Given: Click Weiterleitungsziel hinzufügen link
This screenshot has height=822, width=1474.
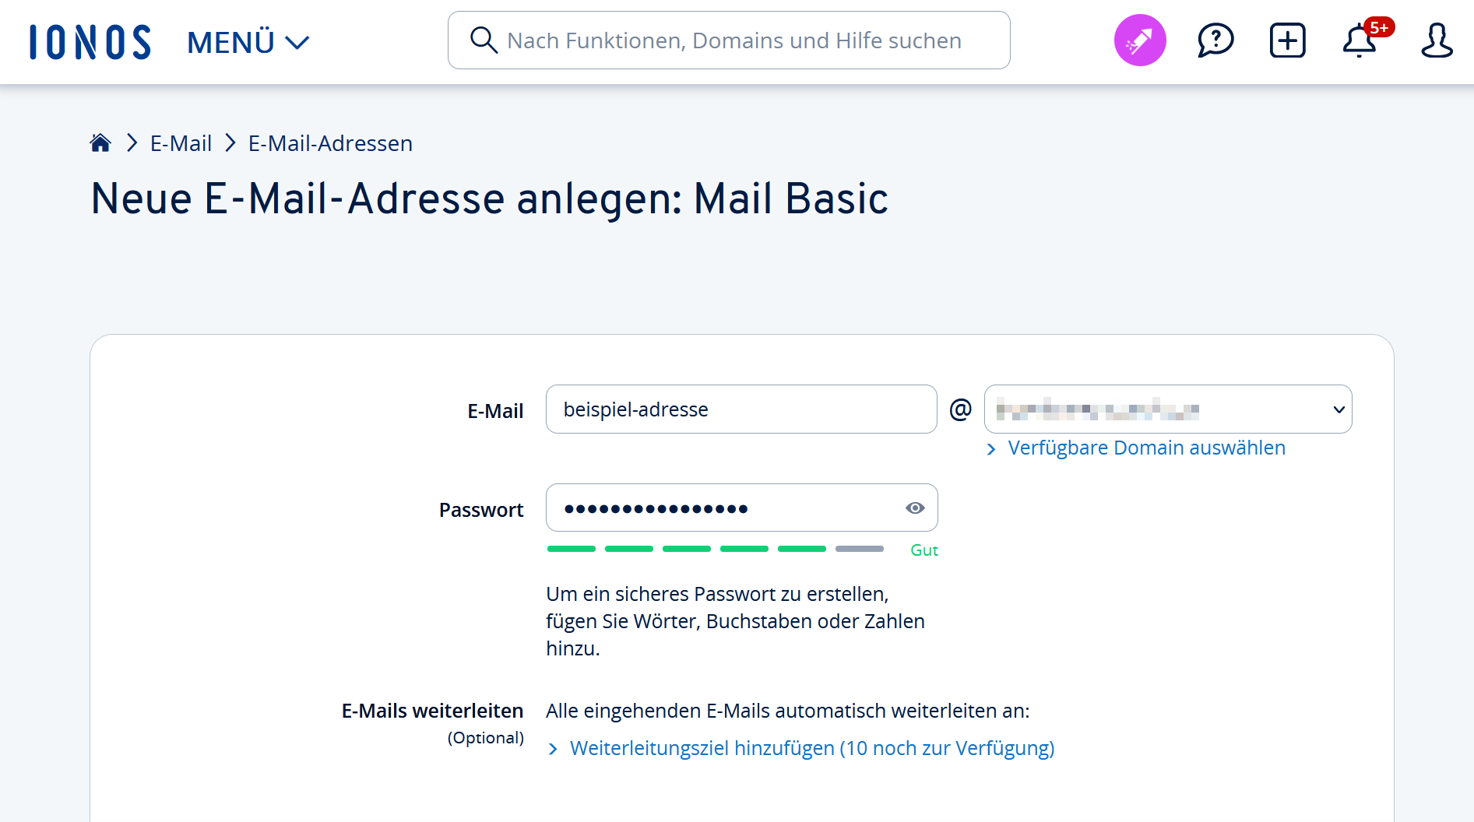Looking at the screenshot, I should point(812,748).
